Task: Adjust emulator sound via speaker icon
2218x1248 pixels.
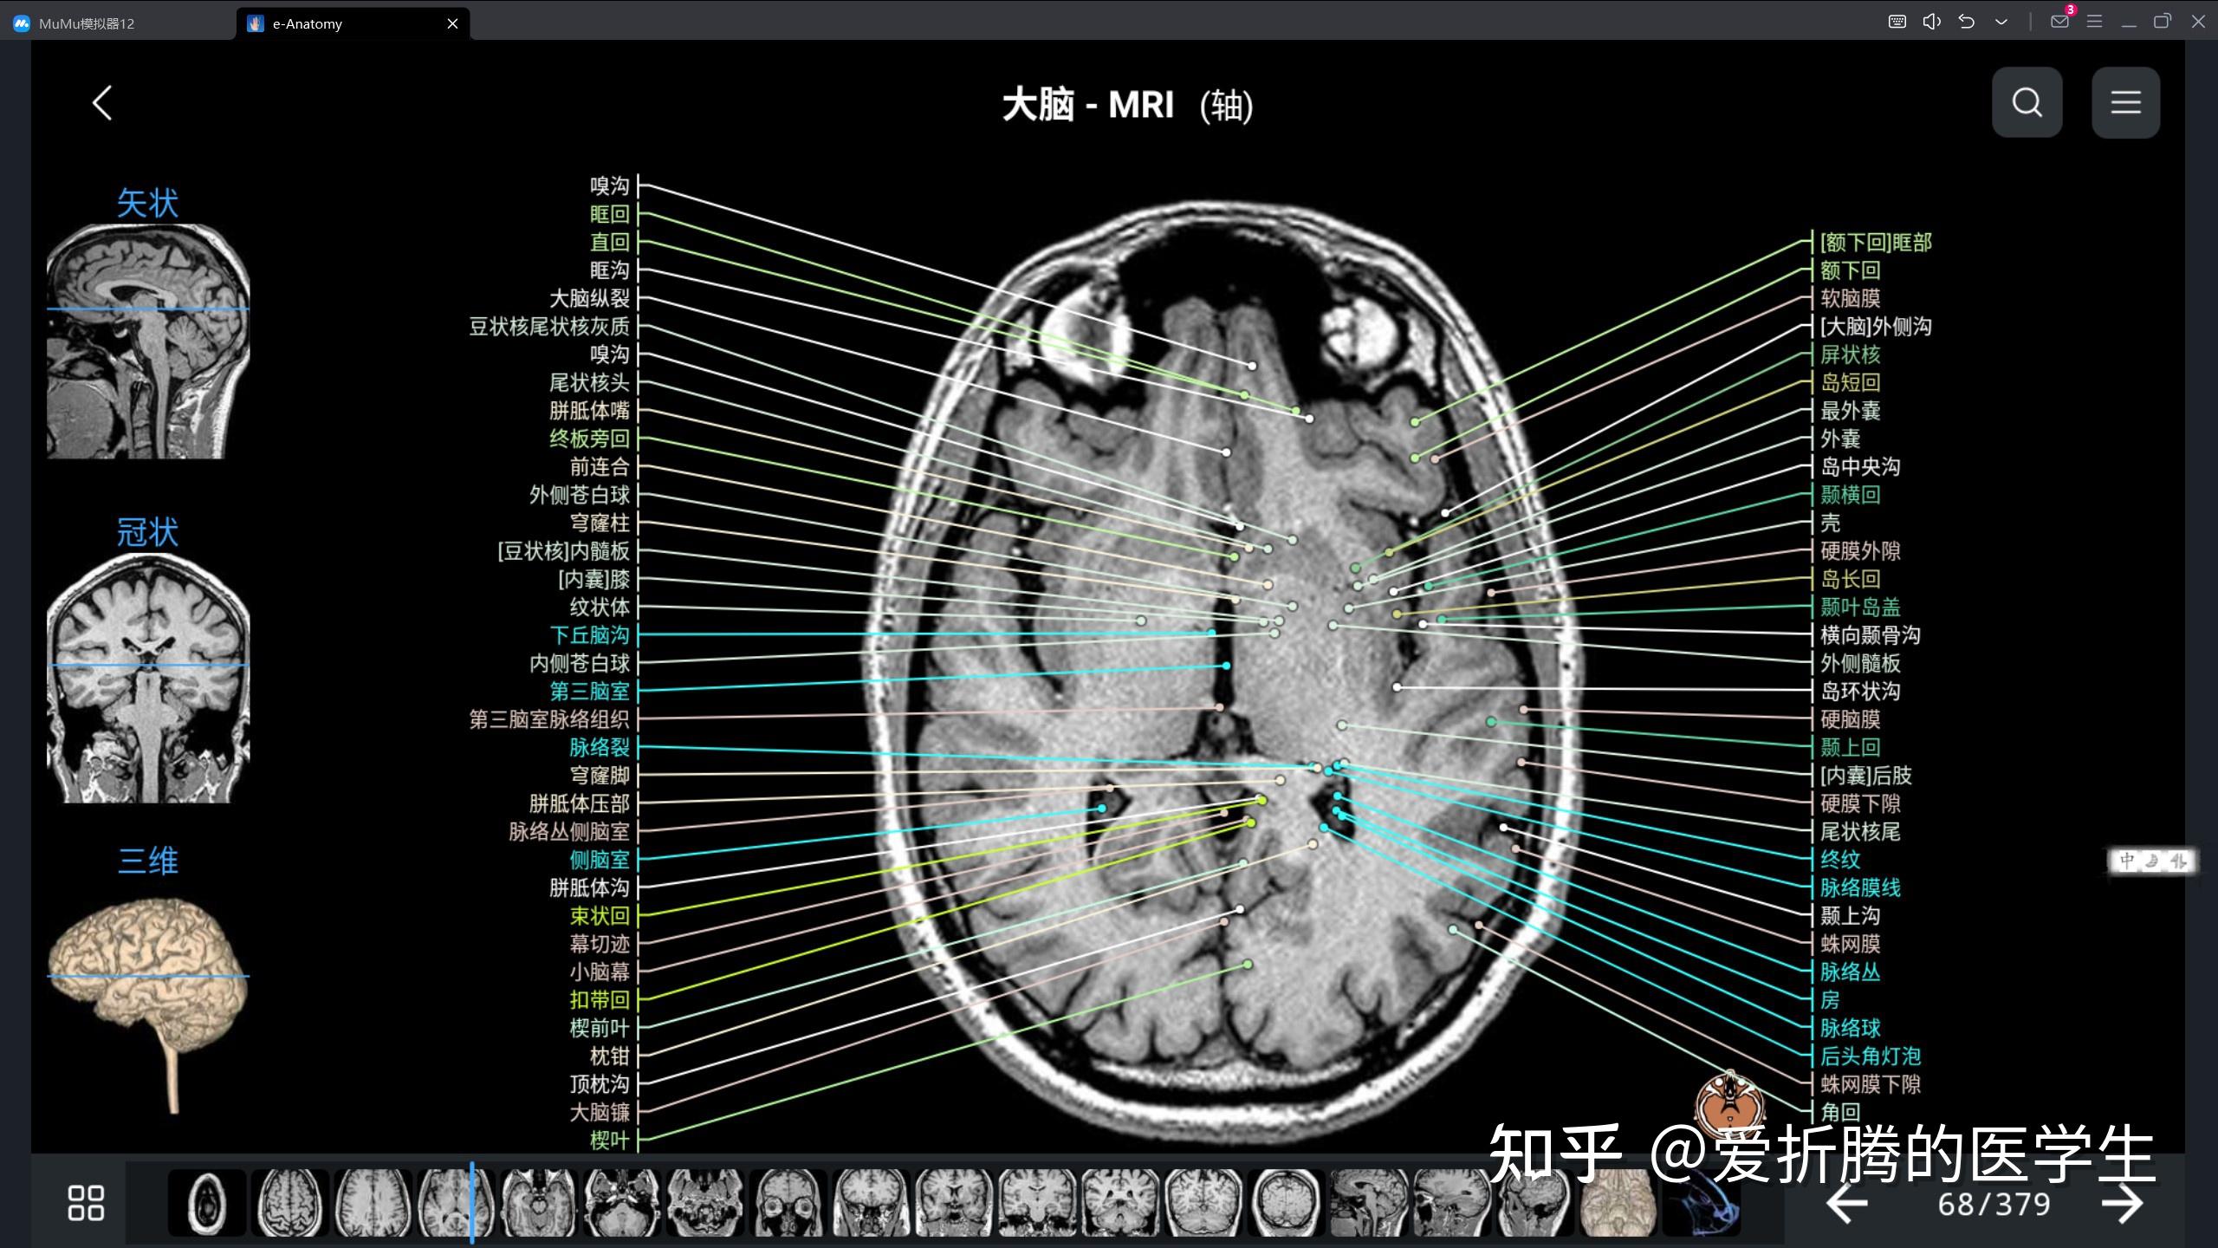Action: (x=1931, y=21)
